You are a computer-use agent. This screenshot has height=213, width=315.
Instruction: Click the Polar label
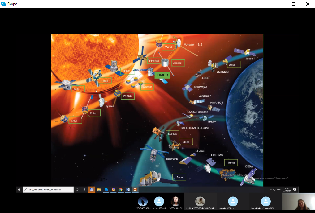(93, 113)
